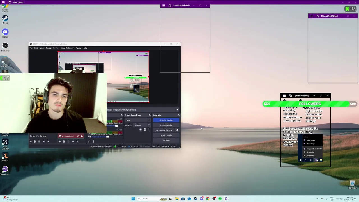Open advanced audio properties gears icon
Image resolution: width=359 pixels, height=202 pixels.
(89, 141)
